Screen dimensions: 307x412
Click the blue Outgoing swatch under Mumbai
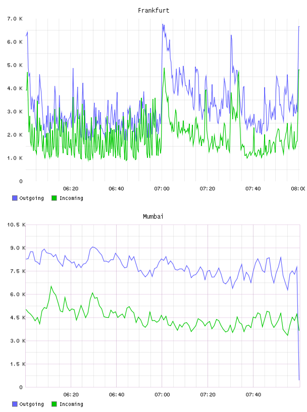[15, 404]
